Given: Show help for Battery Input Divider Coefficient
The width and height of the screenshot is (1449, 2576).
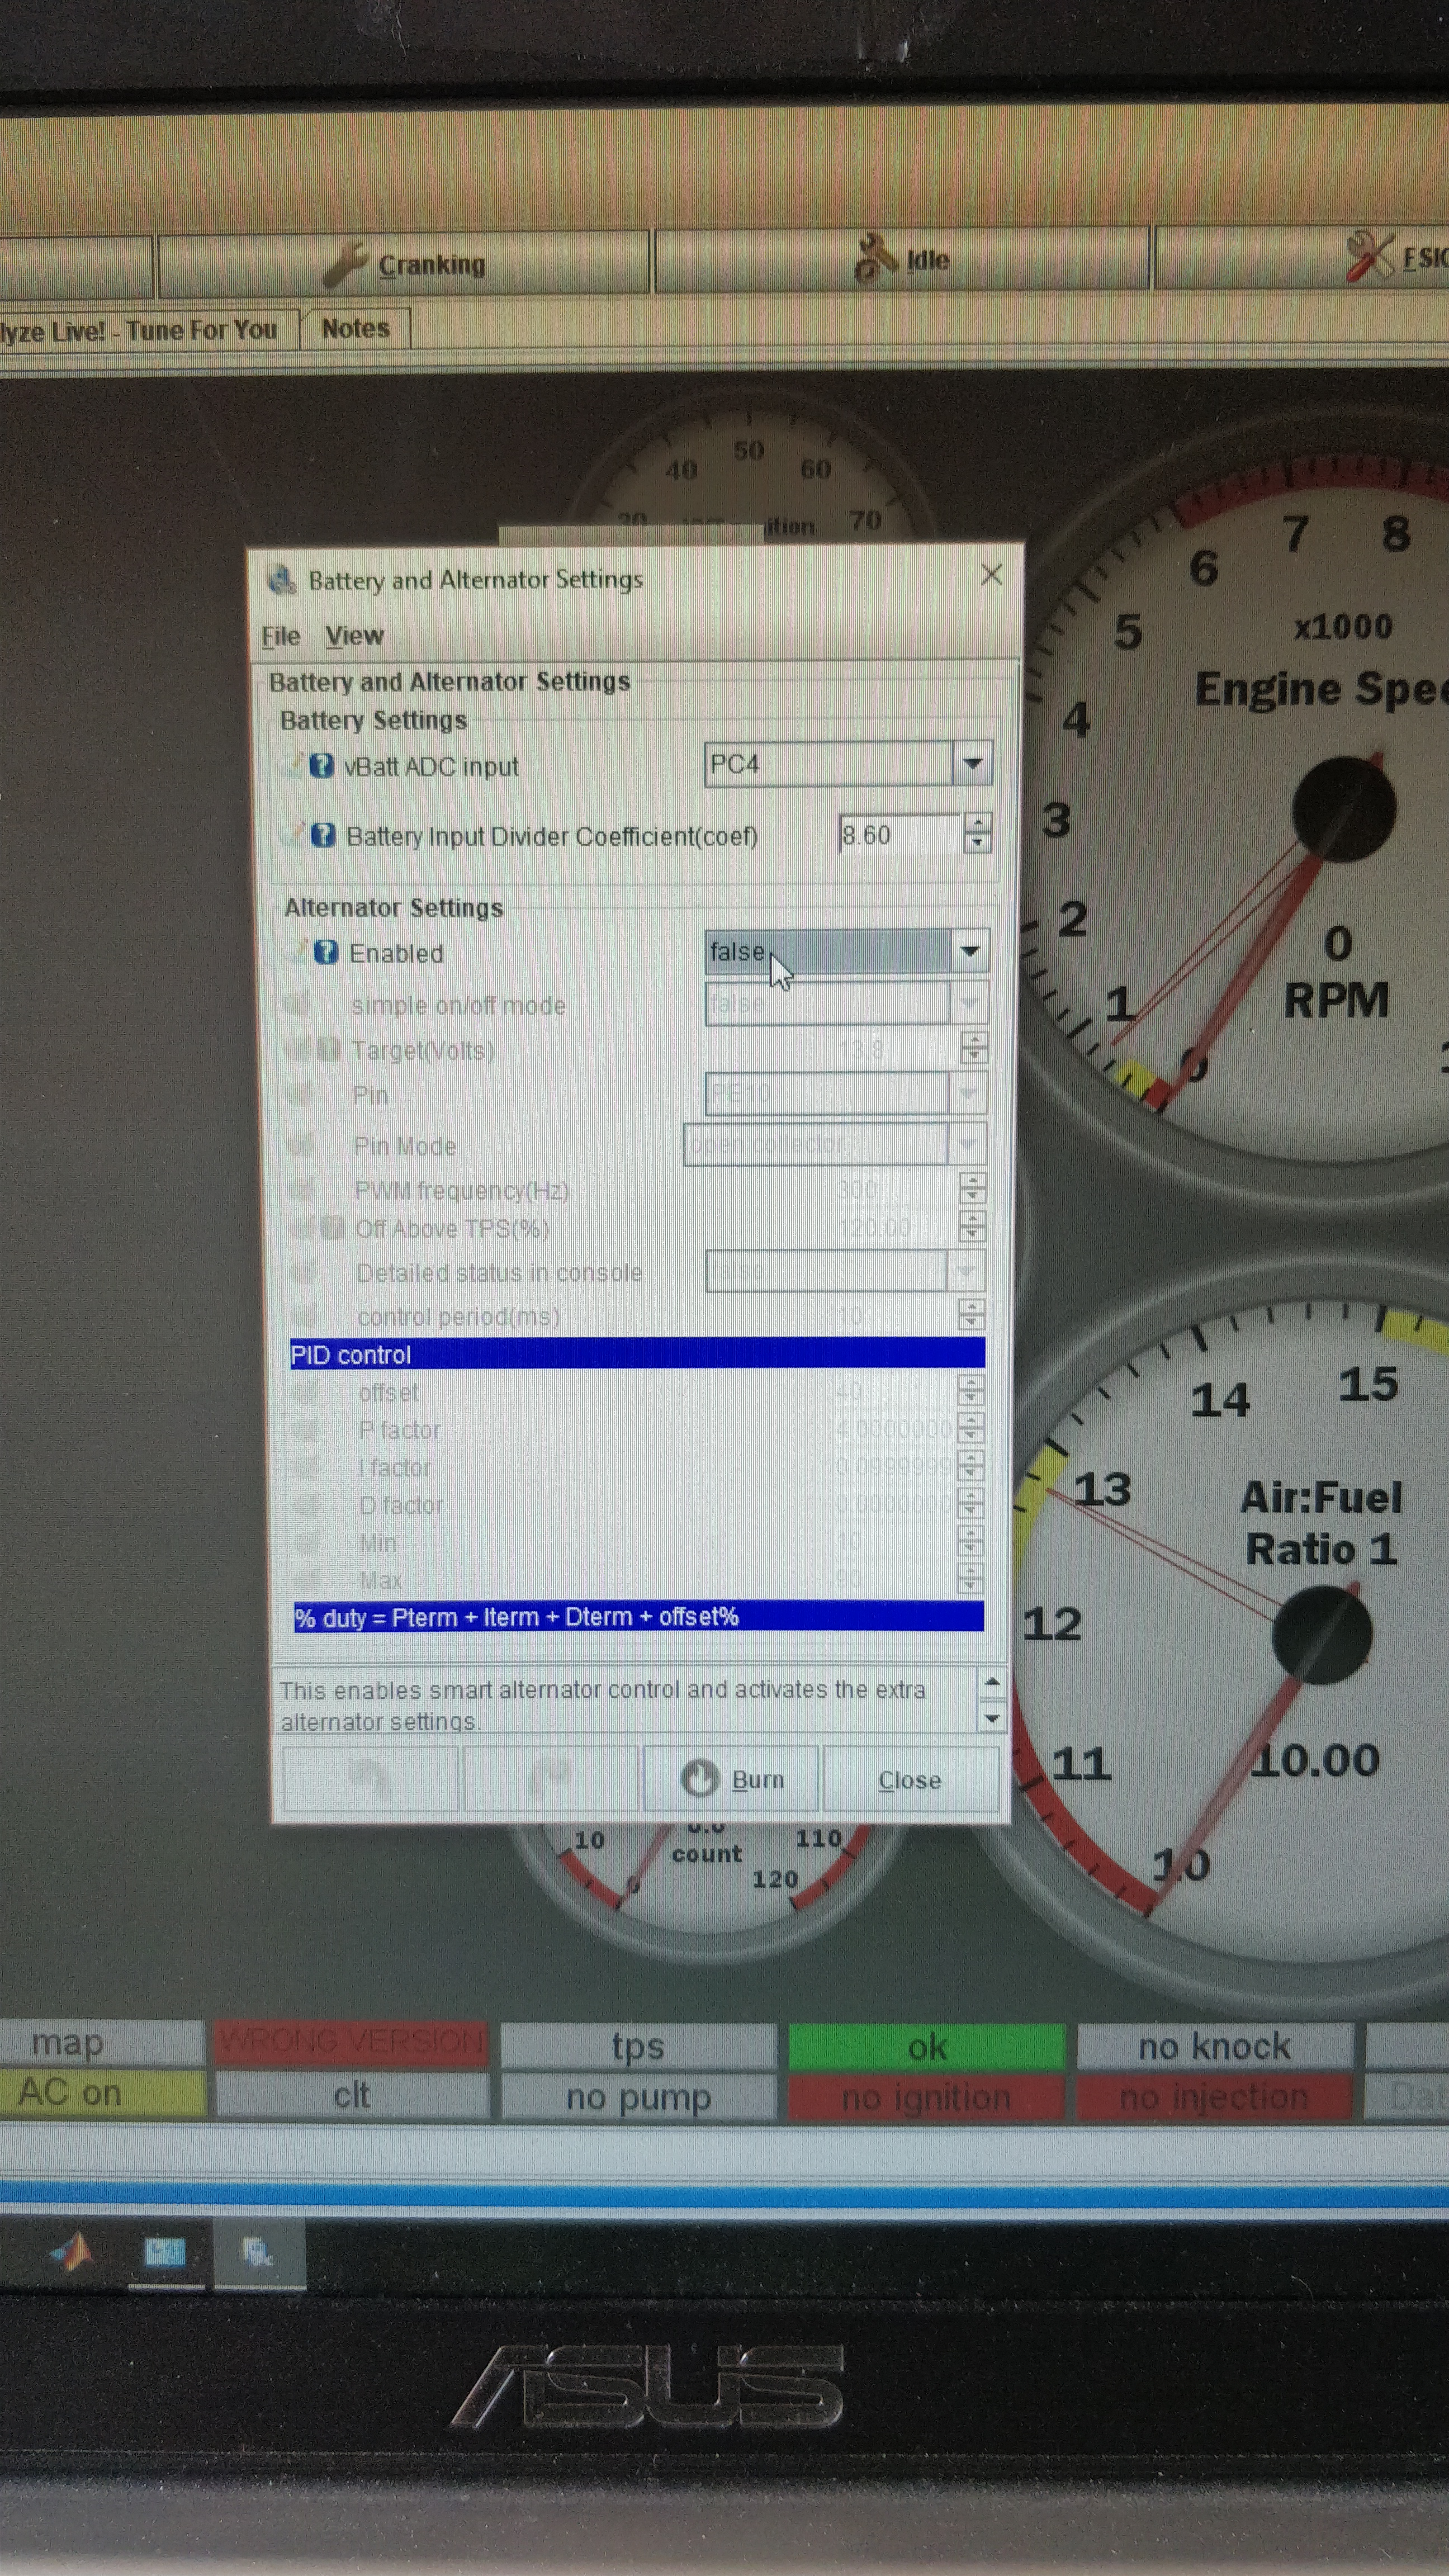Looking at the screenshot, I should click(322, 834).
